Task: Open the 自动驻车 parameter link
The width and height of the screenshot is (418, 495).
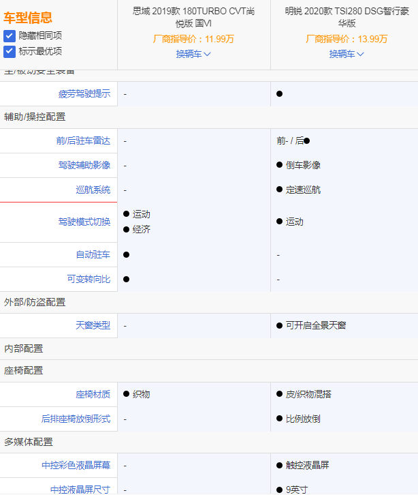Action: click(x=93, y=254)
